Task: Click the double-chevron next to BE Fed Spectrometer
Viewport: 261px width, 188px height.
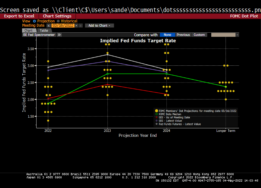Action: pyautogui.click(x=59, y=35)
